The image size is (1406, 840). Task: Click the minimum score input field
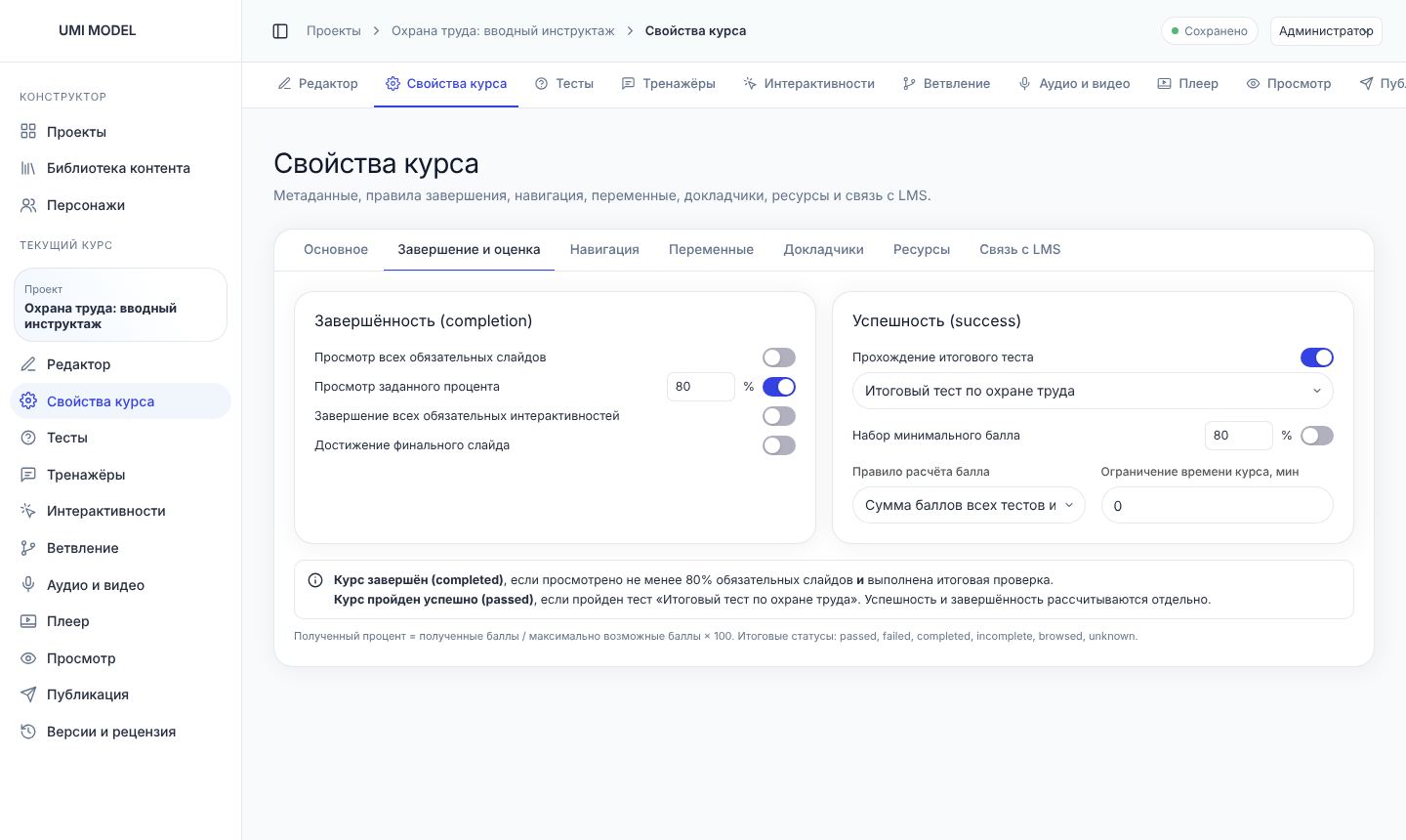click(x=1239, y=436)
